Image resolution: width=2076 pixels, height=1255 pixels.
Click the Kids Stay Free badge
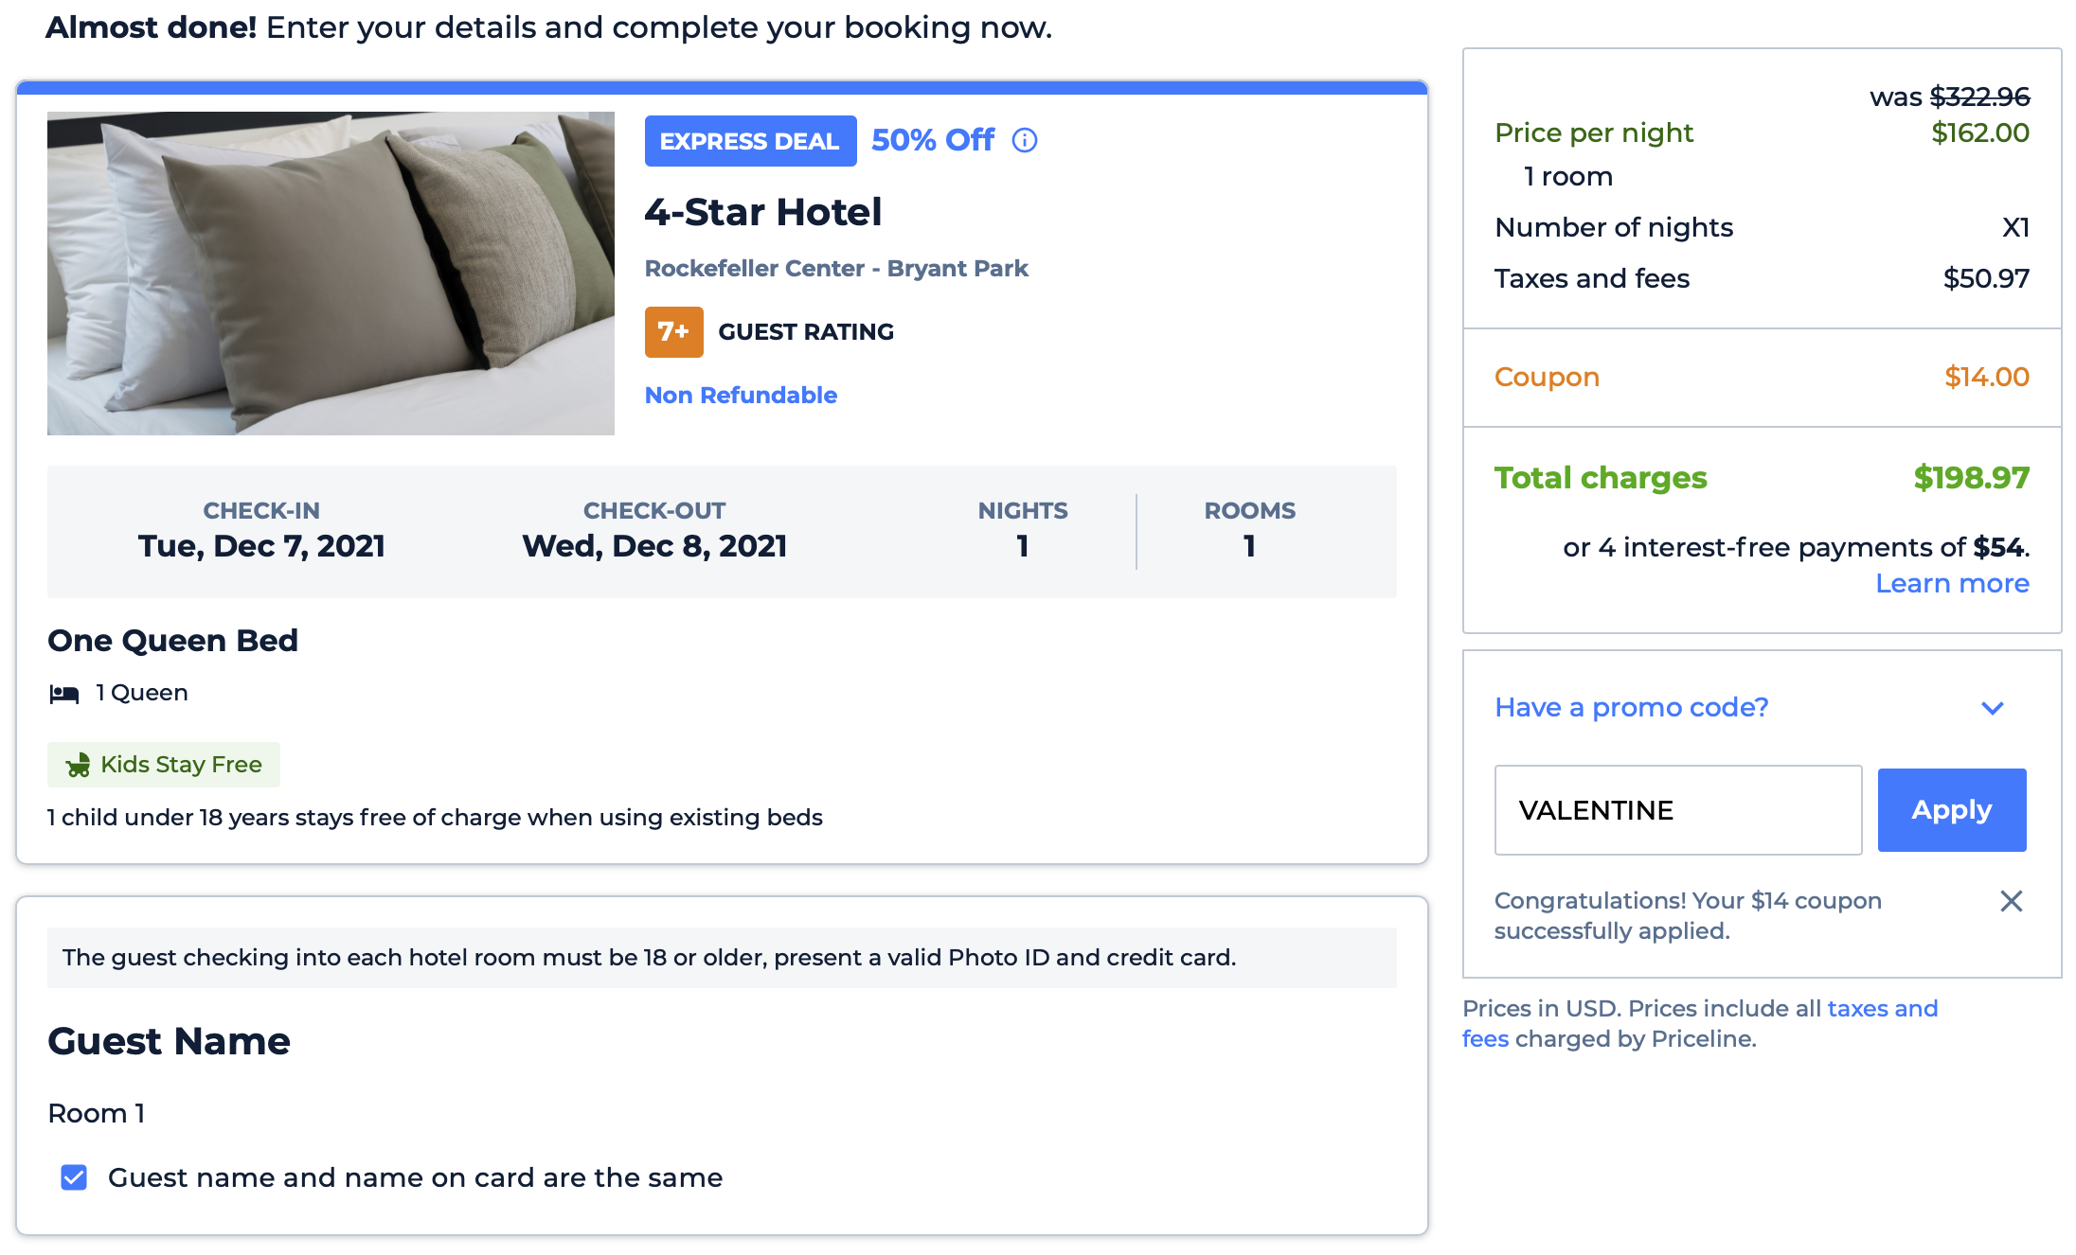pyautogui.click(x=163, y=764)
